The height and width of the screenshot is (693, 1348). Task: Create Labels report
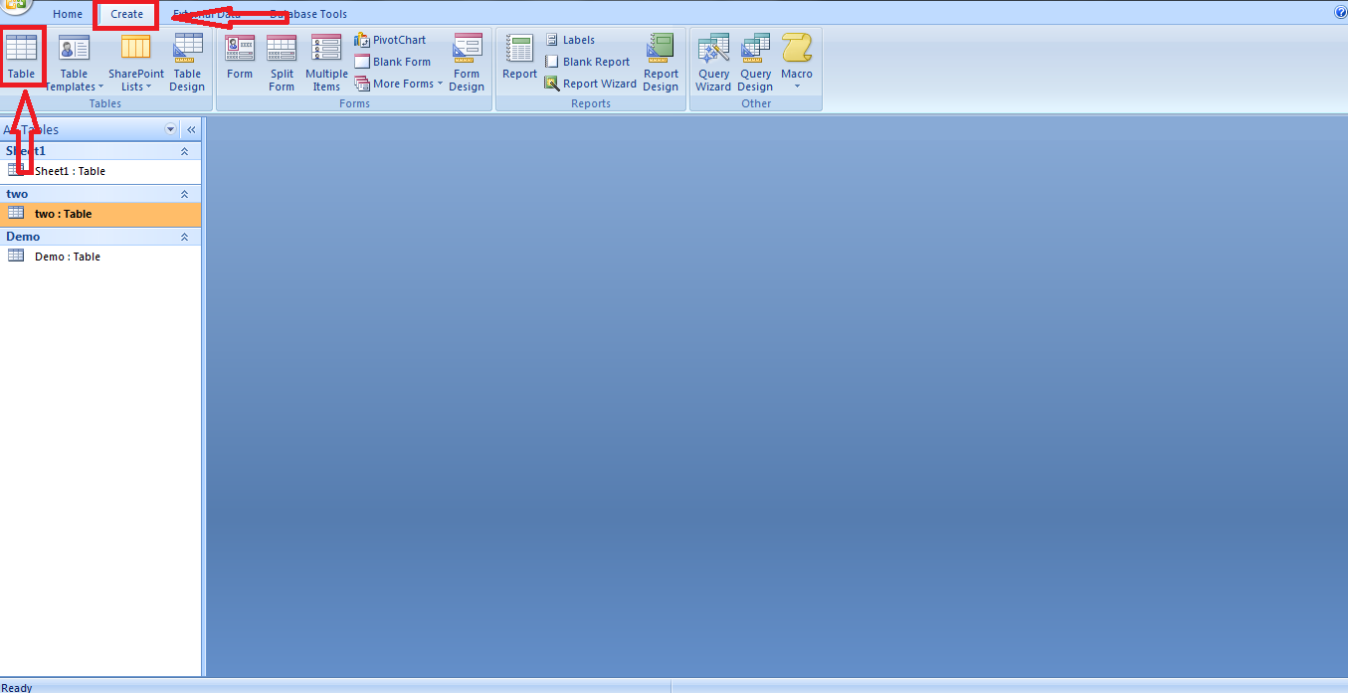570,40
